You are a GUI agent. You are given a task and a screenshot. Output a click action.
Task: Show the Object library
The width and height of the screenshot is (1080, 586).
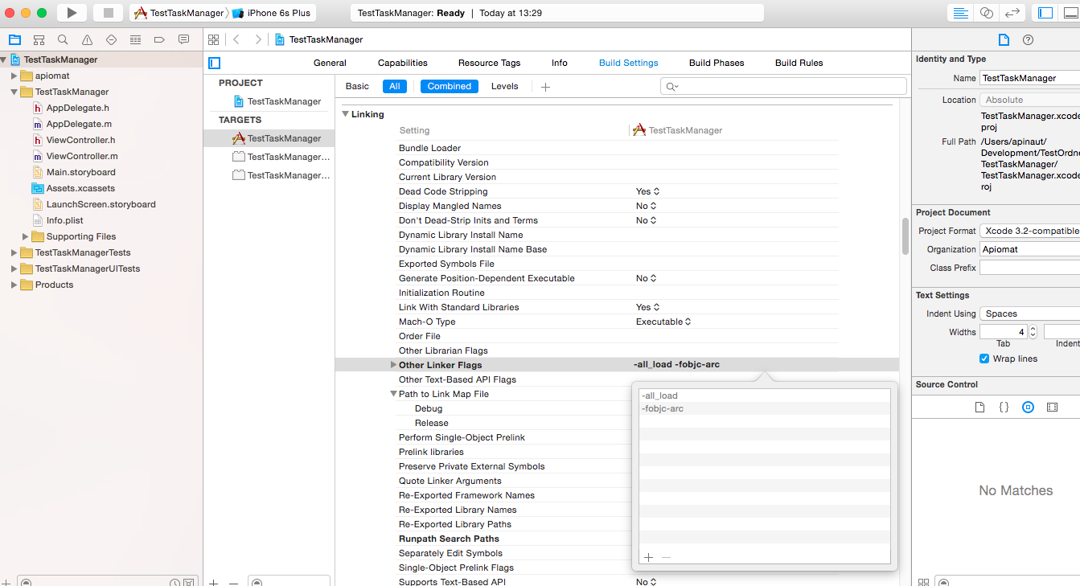[1028, 408]
